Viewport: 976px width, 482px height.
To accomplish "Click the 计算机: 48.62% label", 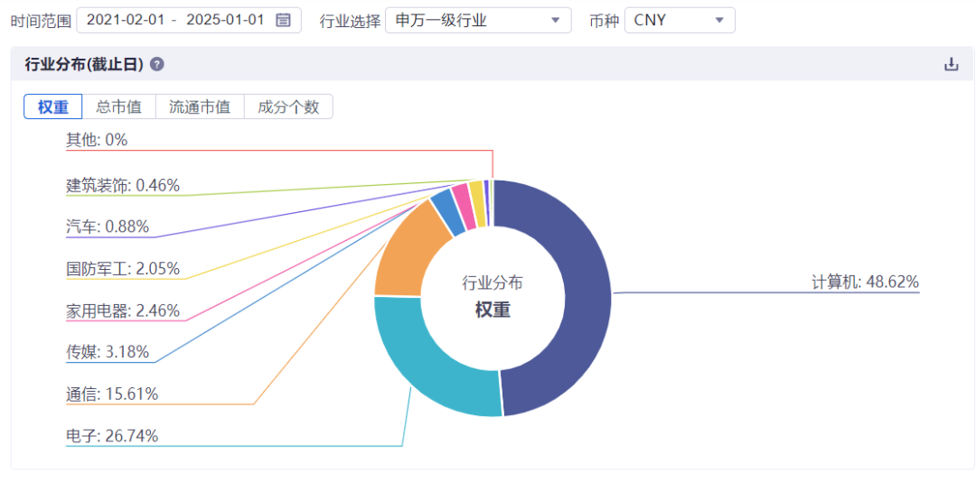I will 865,282.
